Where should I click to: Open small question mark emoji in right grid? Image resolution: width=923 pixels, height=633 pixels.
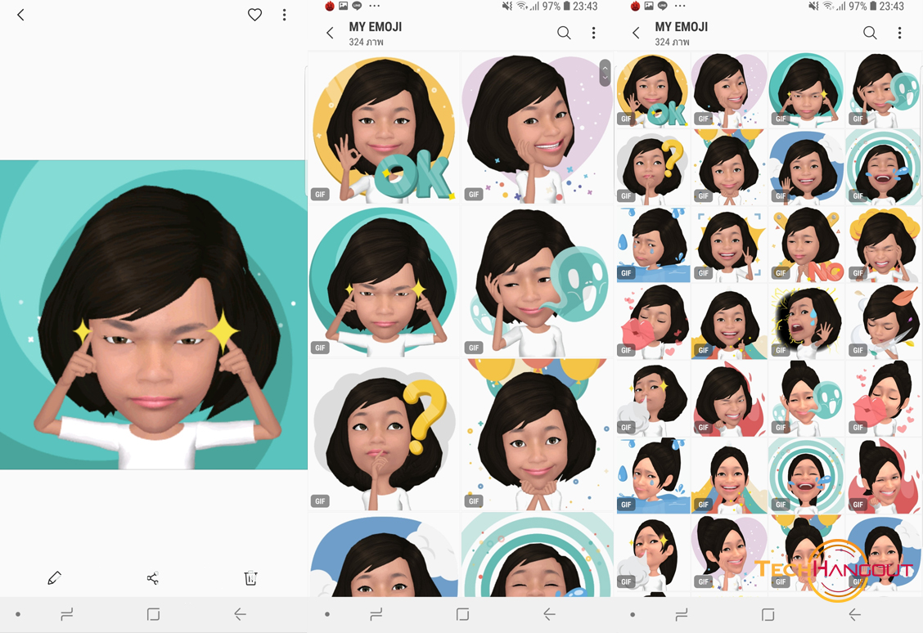click(653, 167)
